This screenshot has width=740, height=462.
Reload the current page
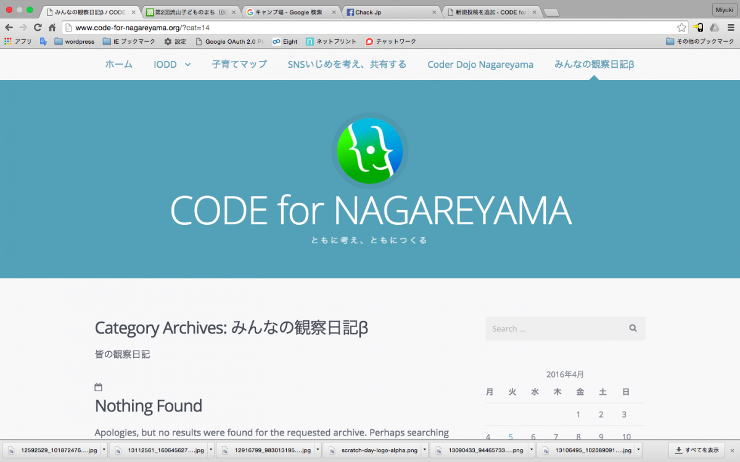pos(38,27)
